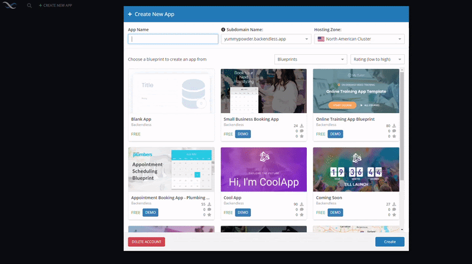Click comment icon on Small Business Booking App

[x=301, y=131]
